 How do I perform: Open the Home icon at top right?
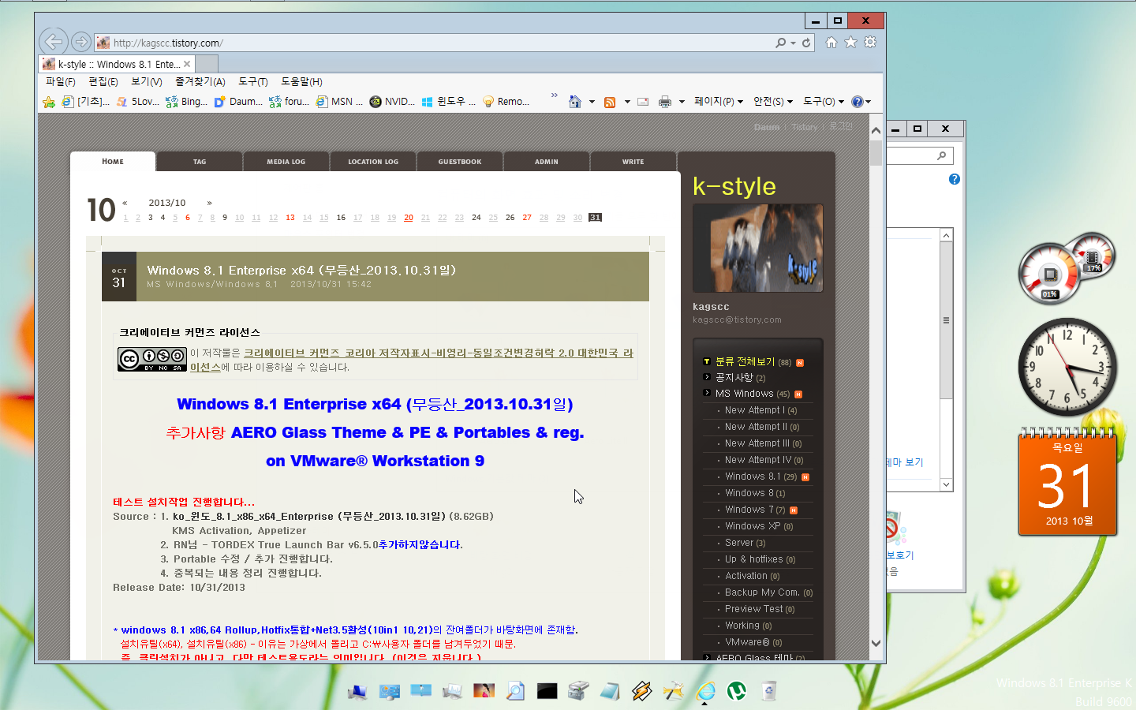[x=831, y=43]
